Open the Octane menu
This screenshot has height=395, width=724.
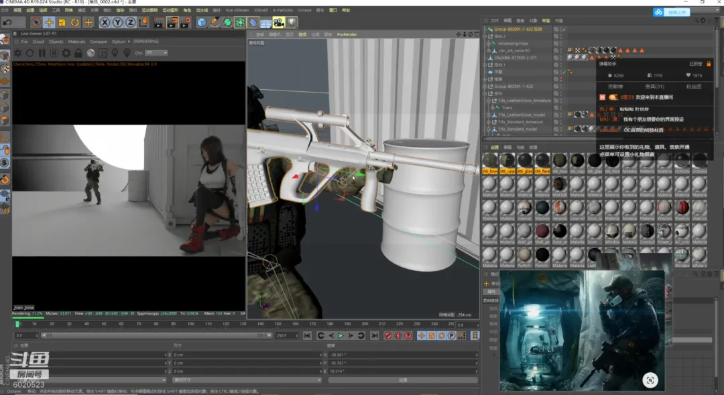(304, 11)
